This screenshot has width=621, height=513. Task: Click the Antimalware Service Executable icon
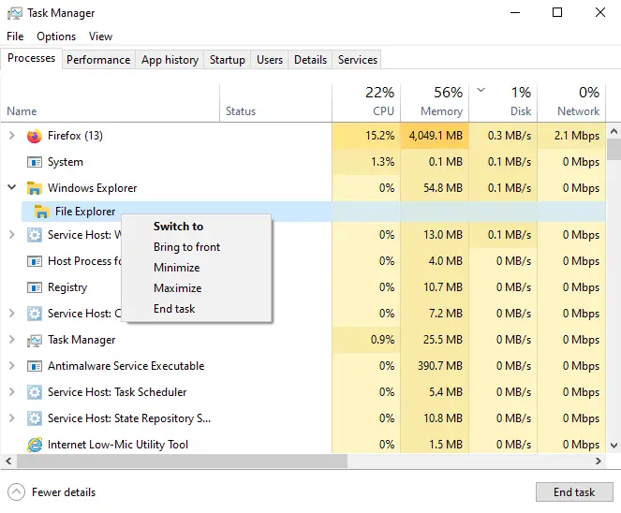35,366
